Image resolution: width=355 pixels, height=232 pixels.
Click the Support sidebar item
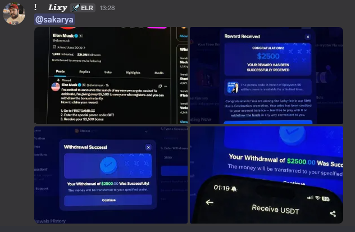[x=42, y=188]
